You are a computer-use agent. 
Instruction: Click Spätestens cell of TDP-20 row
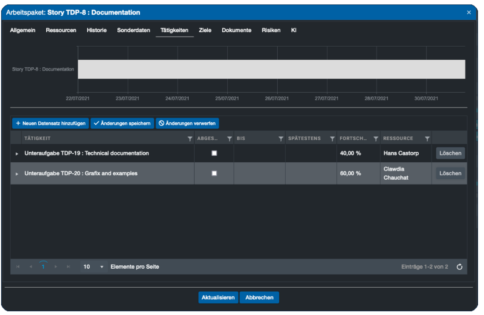click(311, 173)
